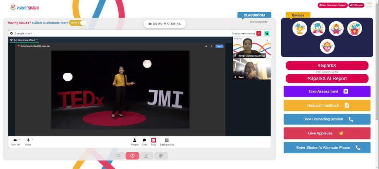Expand the camera options chevron
The width and height of the screenshot is (379, 169).
[20, 139]
